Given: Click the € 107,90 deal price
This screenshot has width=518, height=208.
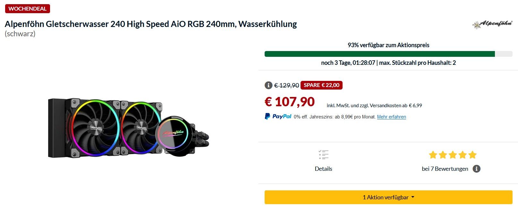Looking at the screenshot, I should tap(290, 102).
